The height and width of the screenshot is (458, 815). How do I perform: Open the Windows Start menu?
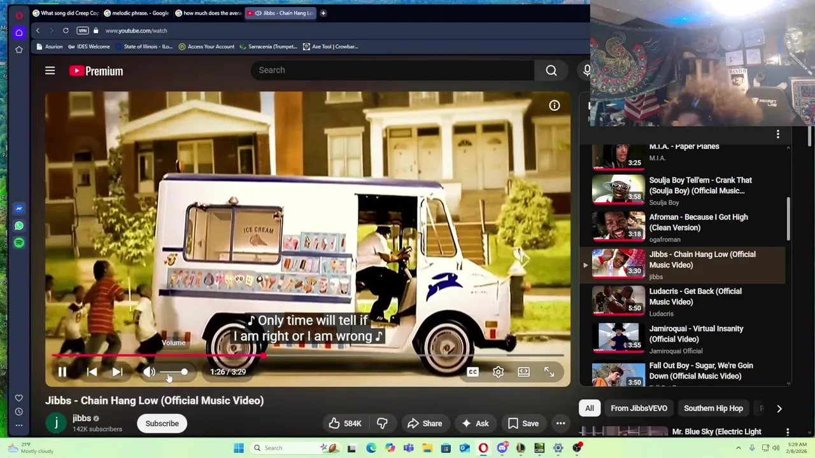pyautogui.click(x=239, y=448)
